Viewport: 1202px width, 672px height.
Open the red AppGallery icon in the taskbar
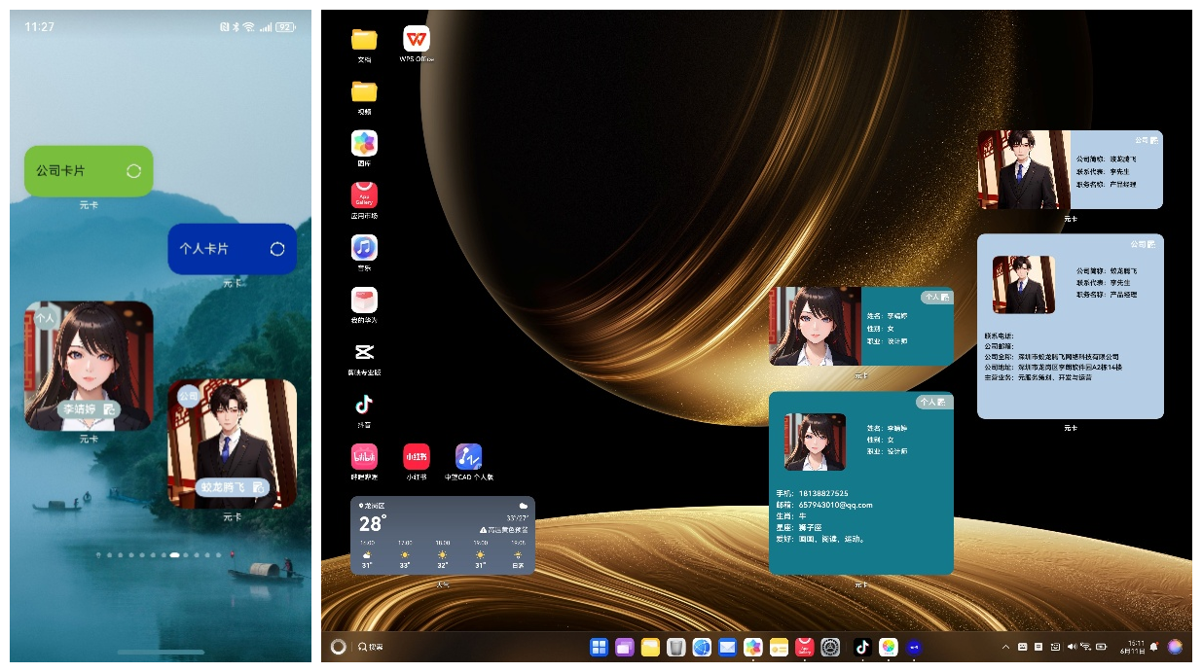(x=804, y=647)
